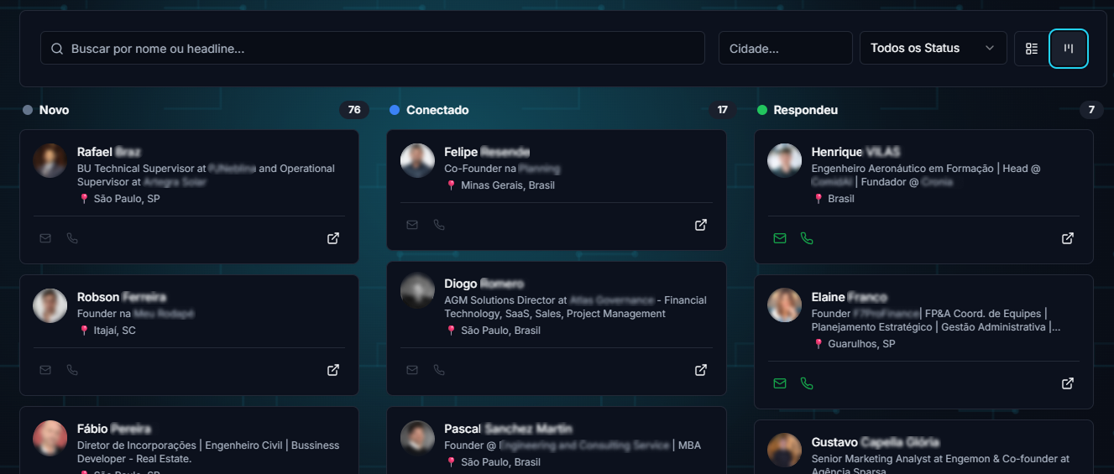Click Pascal's name on his card
This screenshot has height=474, width=1114.
[x=508, y=429]
